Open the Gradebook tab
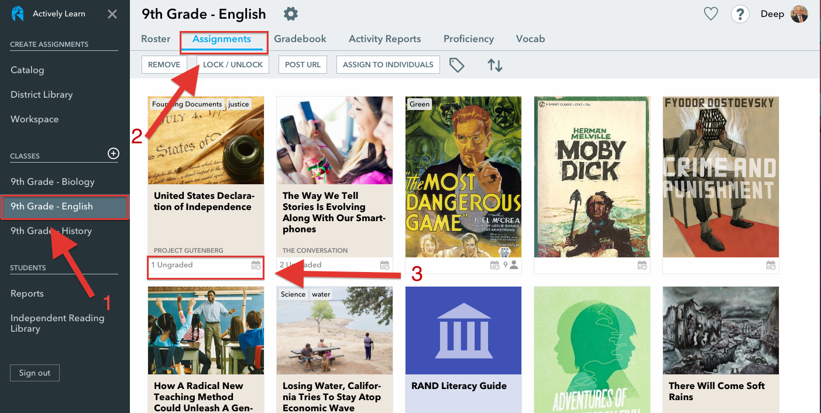Screen dimensions: 821x413 point(300,39)
